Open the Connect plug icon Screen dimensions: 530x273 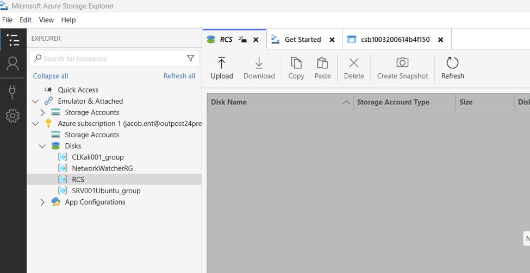click(13, 92)
